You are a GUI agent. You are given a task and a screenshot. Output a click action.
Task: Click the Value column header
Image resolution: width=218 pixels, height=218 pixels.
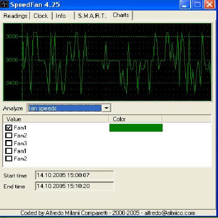[56, 119]
